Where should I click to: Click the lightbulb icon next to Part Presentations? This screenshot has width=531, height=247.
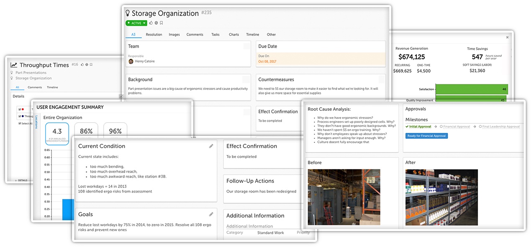[x=12, y=73]
